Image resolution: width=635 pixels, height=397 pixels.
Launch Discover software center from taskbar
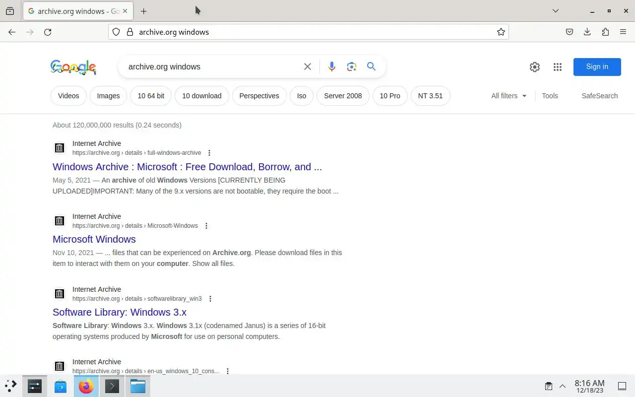click(61, 386)
